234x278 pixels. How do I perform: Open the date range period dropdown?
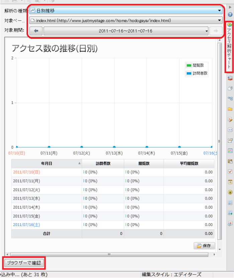pyautogui.click(x=126, y=31)
